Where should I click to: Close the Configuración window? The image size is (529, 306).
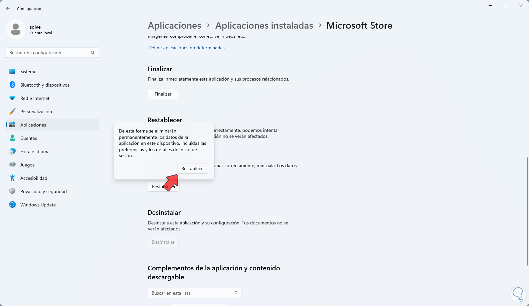521,6
